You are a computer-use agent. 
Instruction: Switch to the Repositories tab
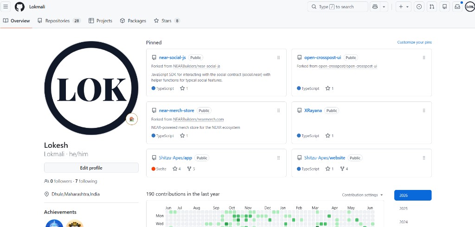pyautogui.click(x=59, y=20)
